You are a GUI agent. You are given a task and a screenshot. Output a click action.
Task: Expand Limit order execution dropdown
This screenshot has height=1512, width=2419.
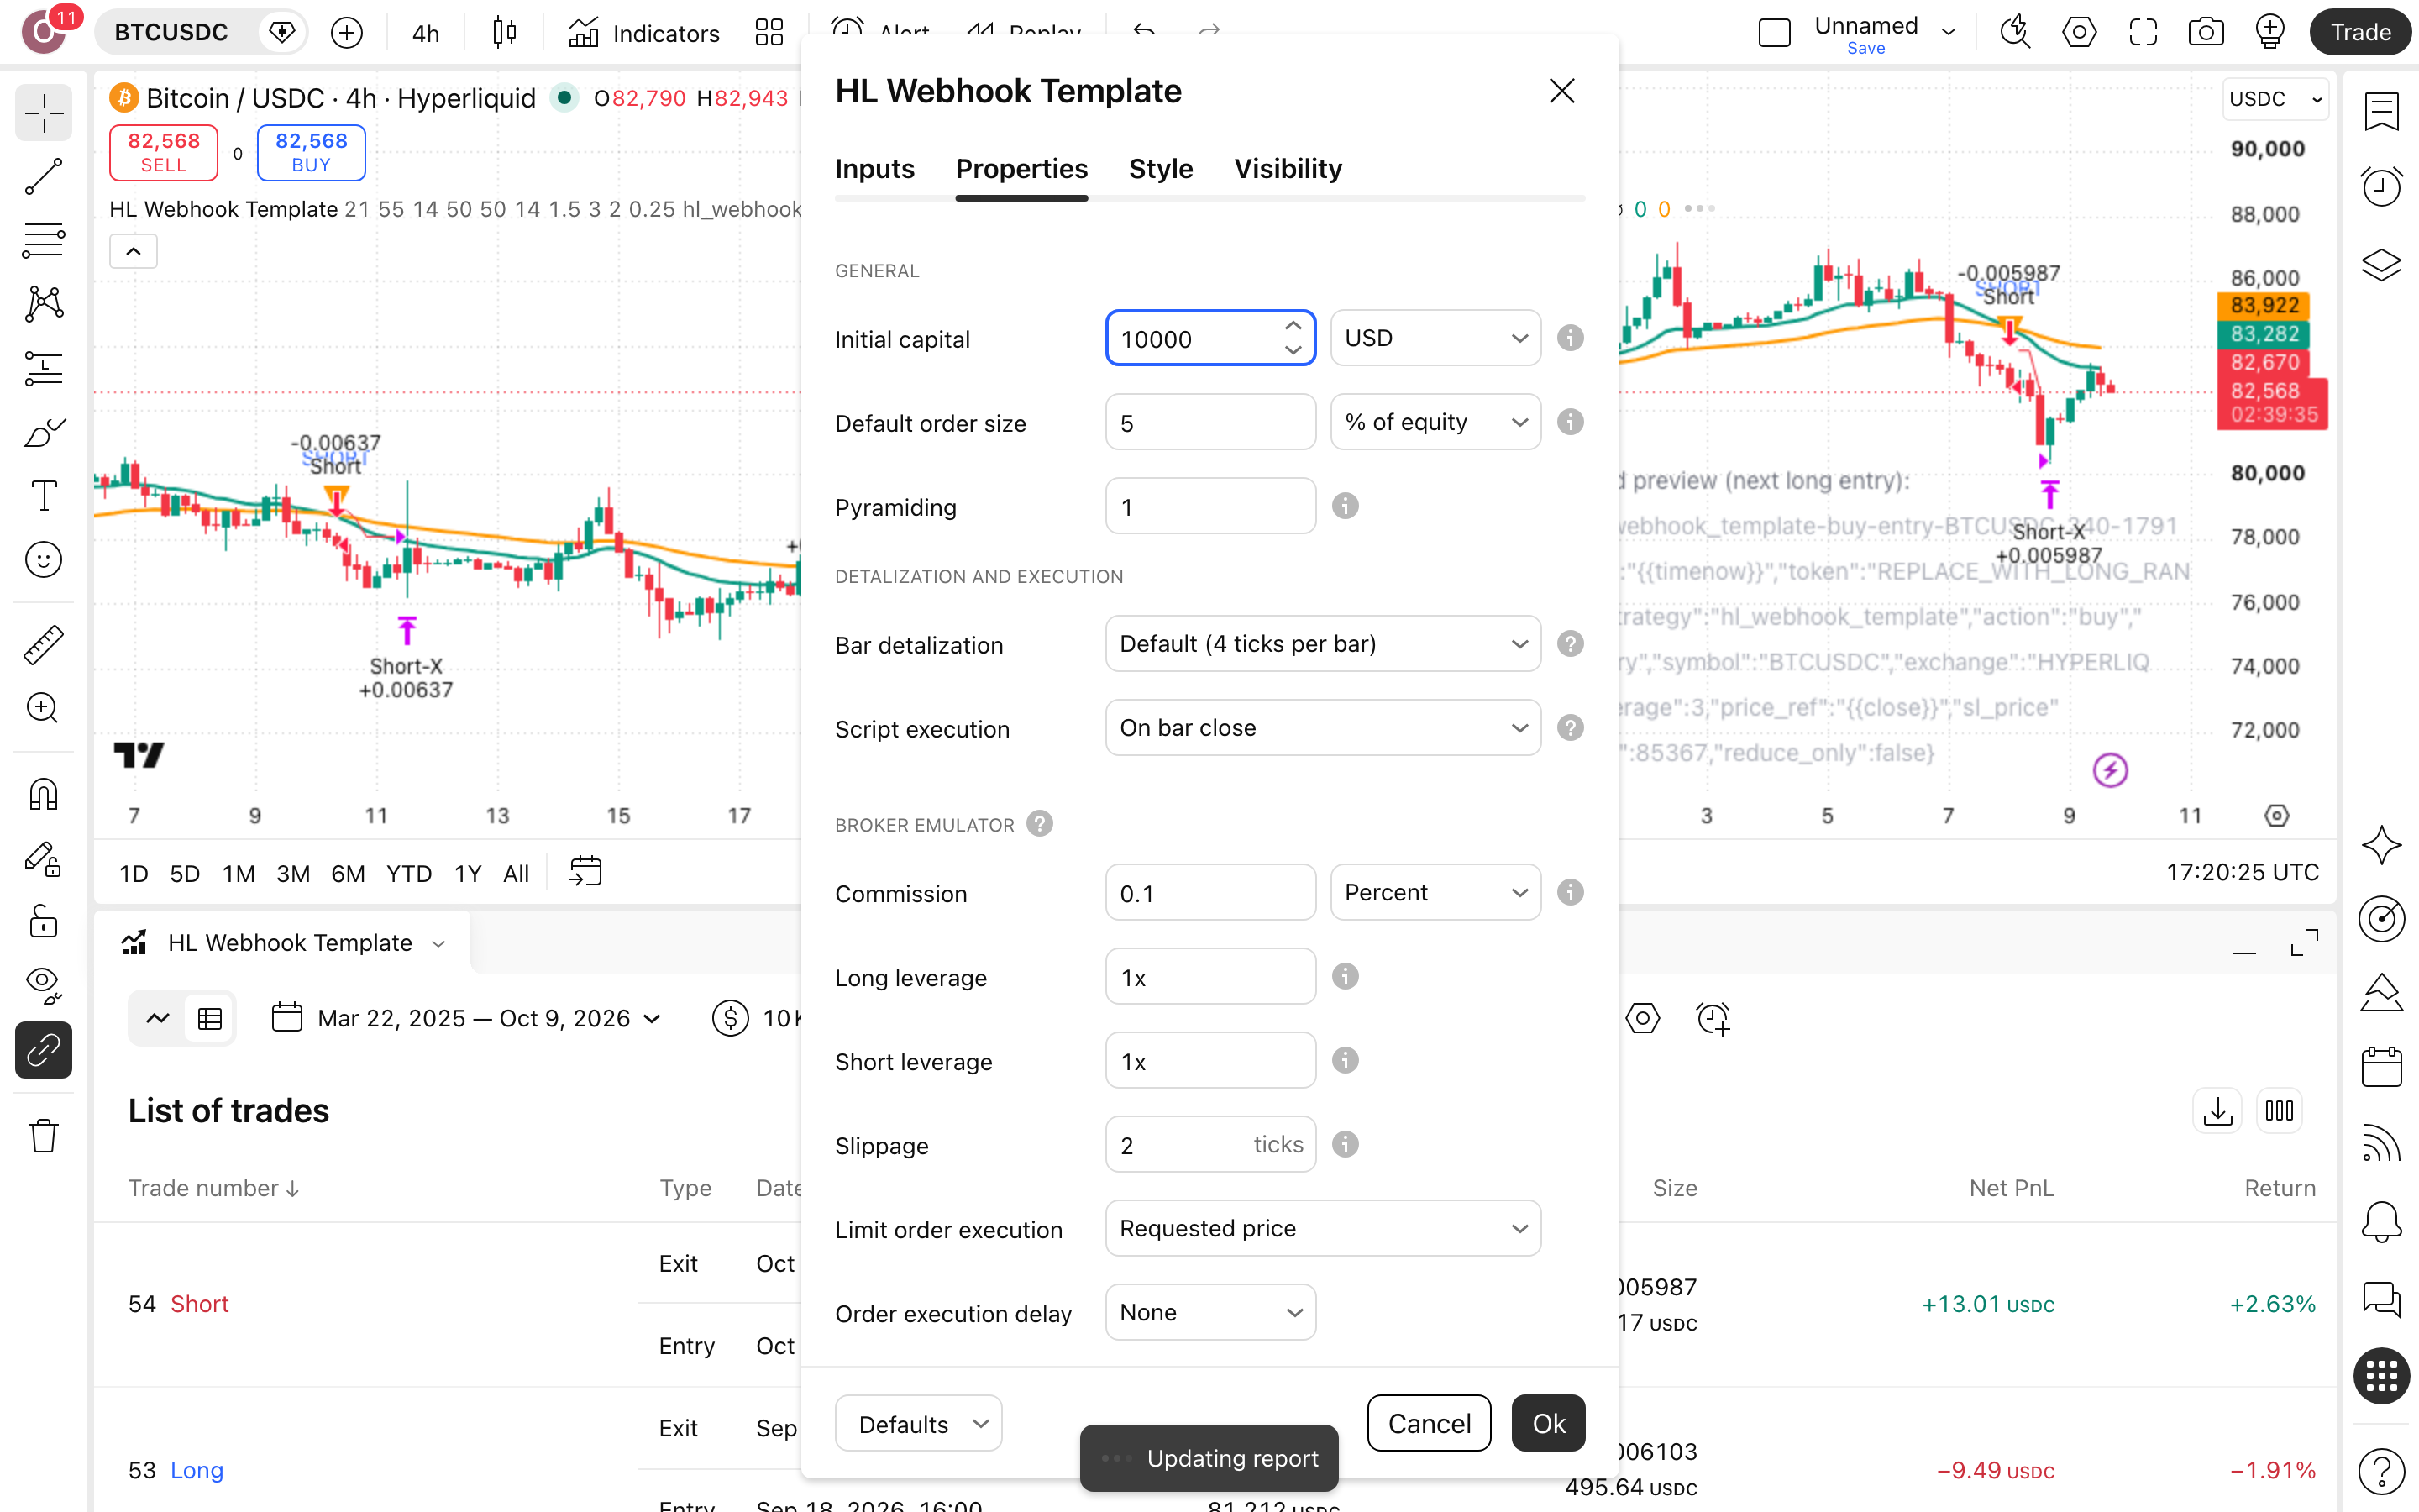coord(1322,1228)
